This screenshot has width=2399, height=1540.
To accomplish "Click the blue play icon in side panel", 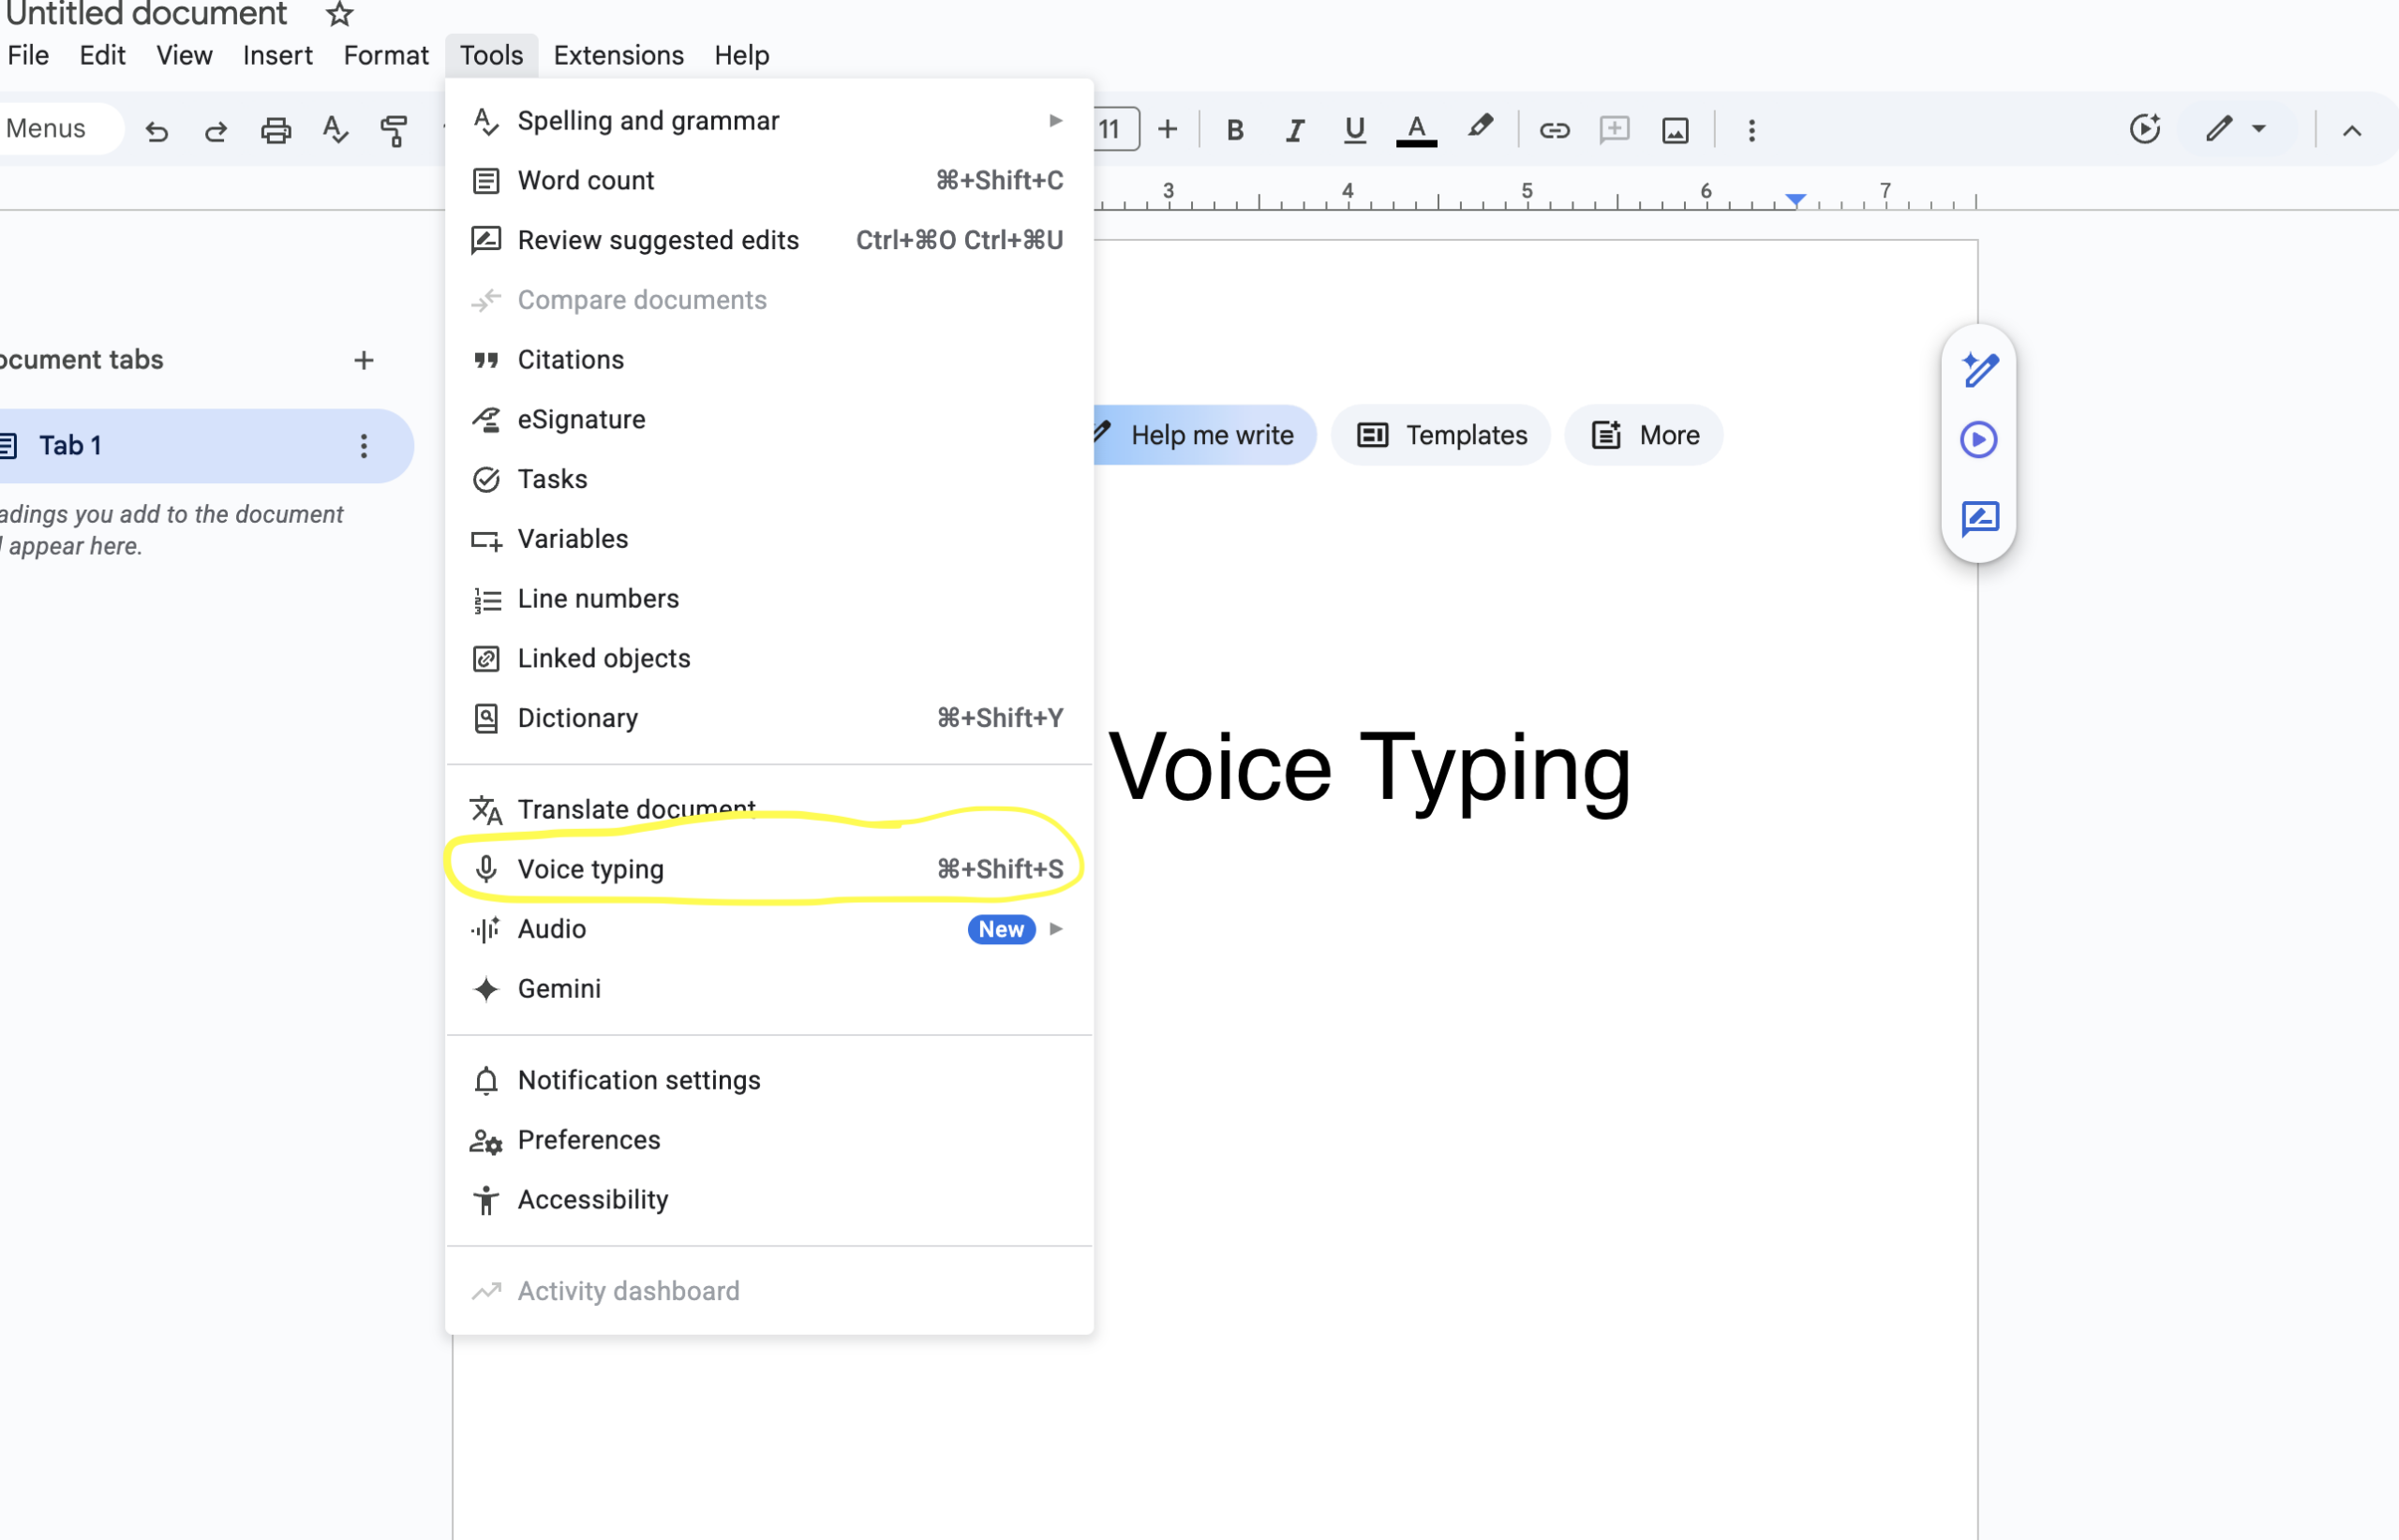I will [x=1978, y=440].
